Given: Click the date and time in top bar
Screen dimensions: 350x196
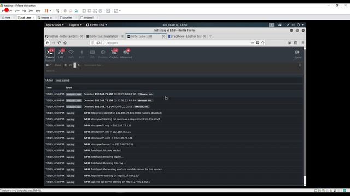Looking at the screenshot, I should pyautogui.click(x=175, y=25).
